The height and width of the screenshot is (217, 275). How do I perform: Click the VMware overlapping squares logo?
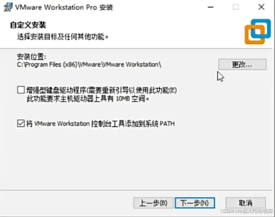(258, 31)
